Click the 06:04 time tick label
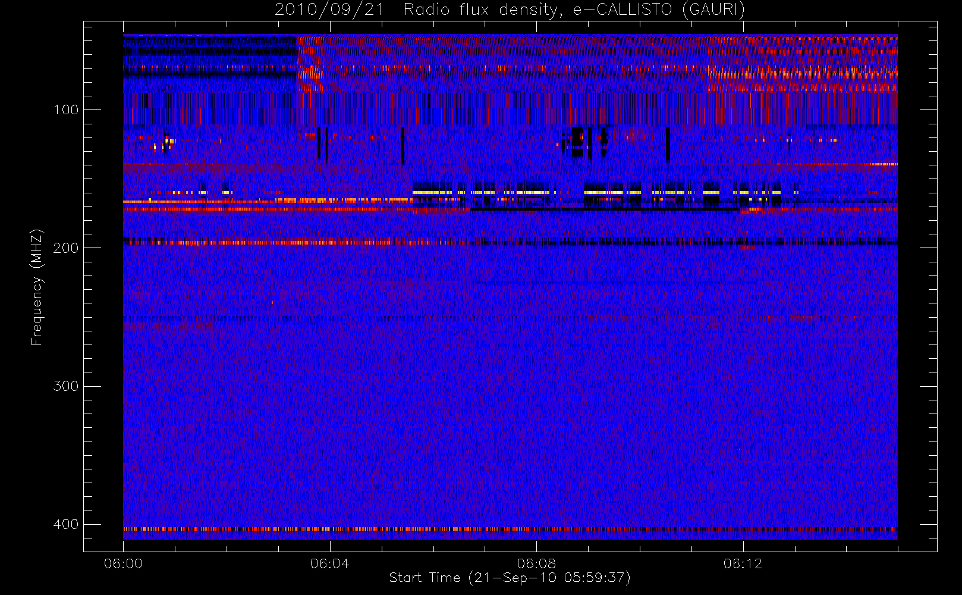 (x=329, y=563)
